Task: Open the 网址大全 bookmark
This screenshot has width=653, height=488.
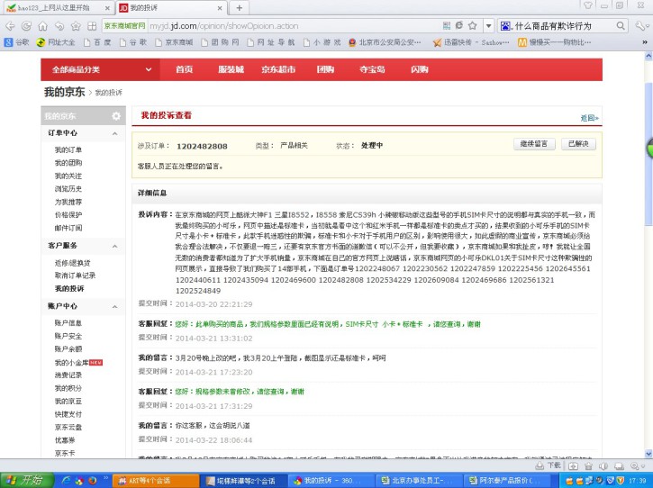Action: tap(56, 42)
